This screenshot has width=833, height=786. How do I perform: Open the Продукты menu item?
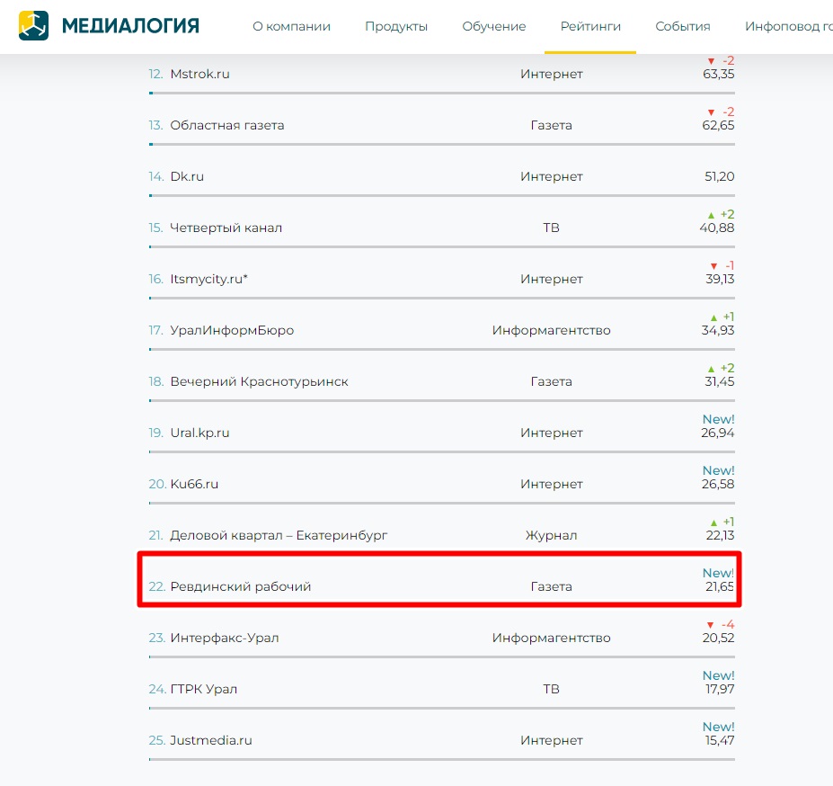coord(396,27)
